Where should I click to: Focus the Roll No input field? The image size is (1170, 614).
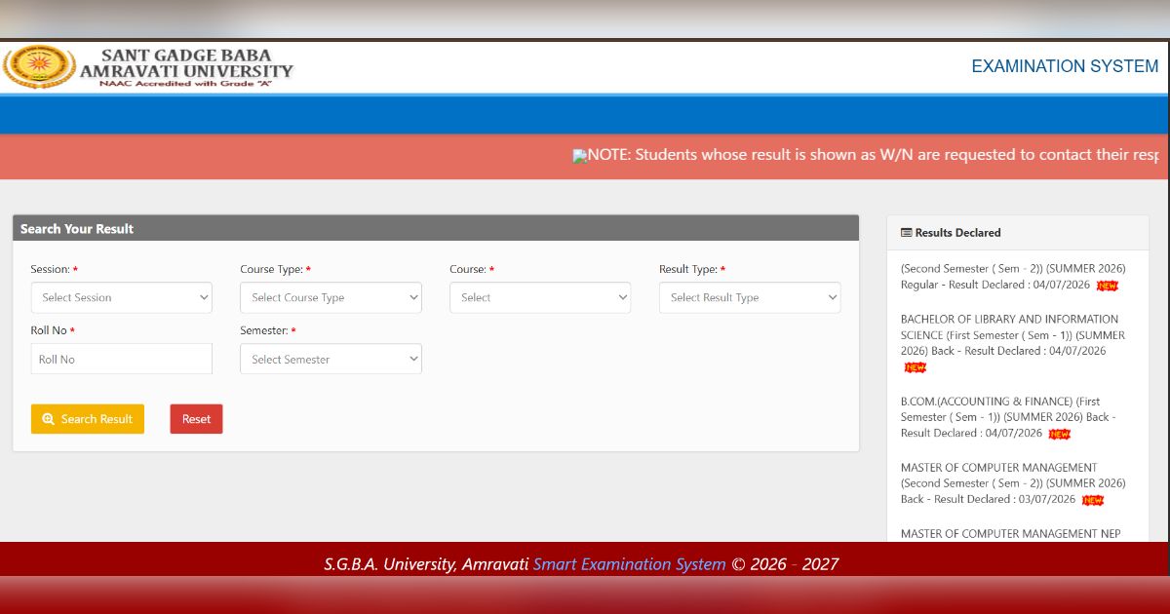(x=121, y=359)
